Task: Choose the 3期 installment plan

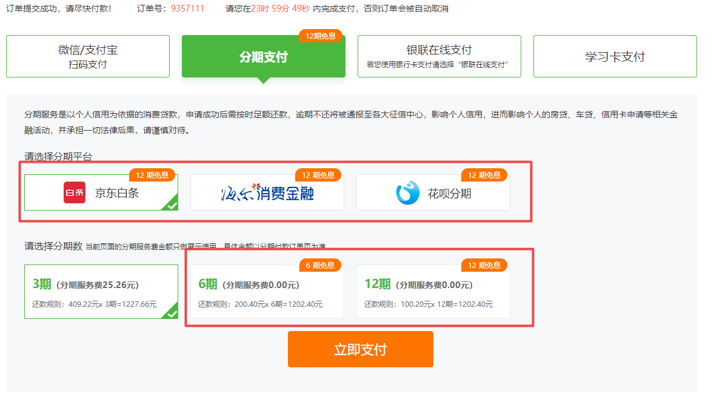Action: coord(101,292)
